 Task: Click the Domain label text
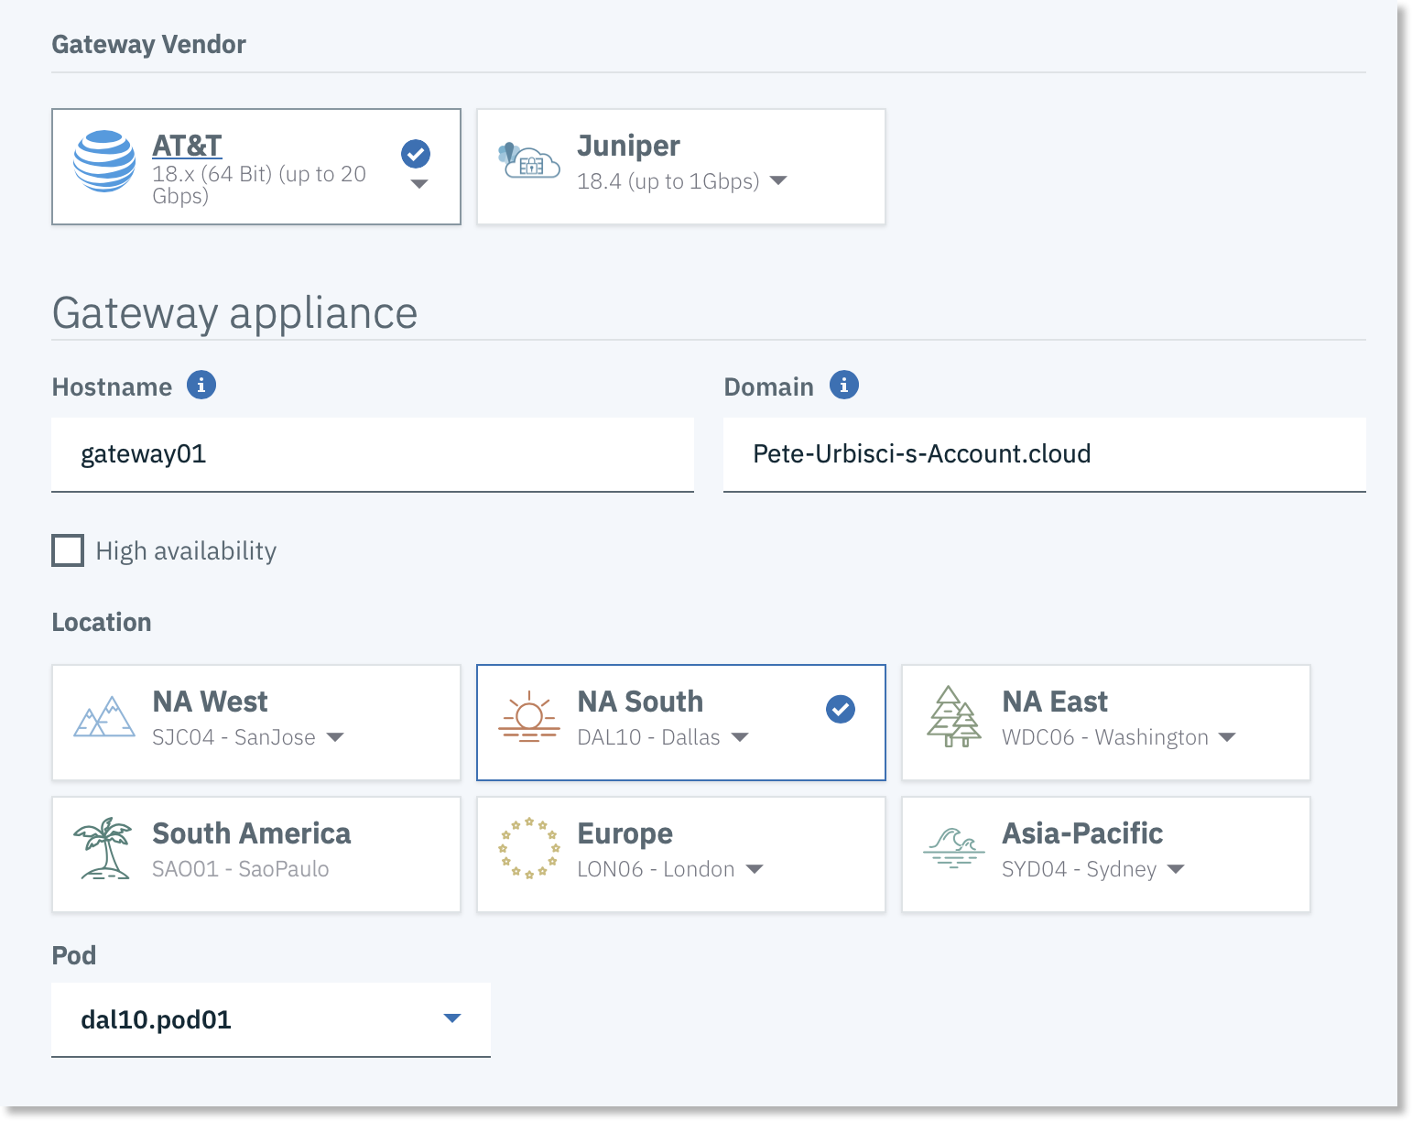click(768, 386)
